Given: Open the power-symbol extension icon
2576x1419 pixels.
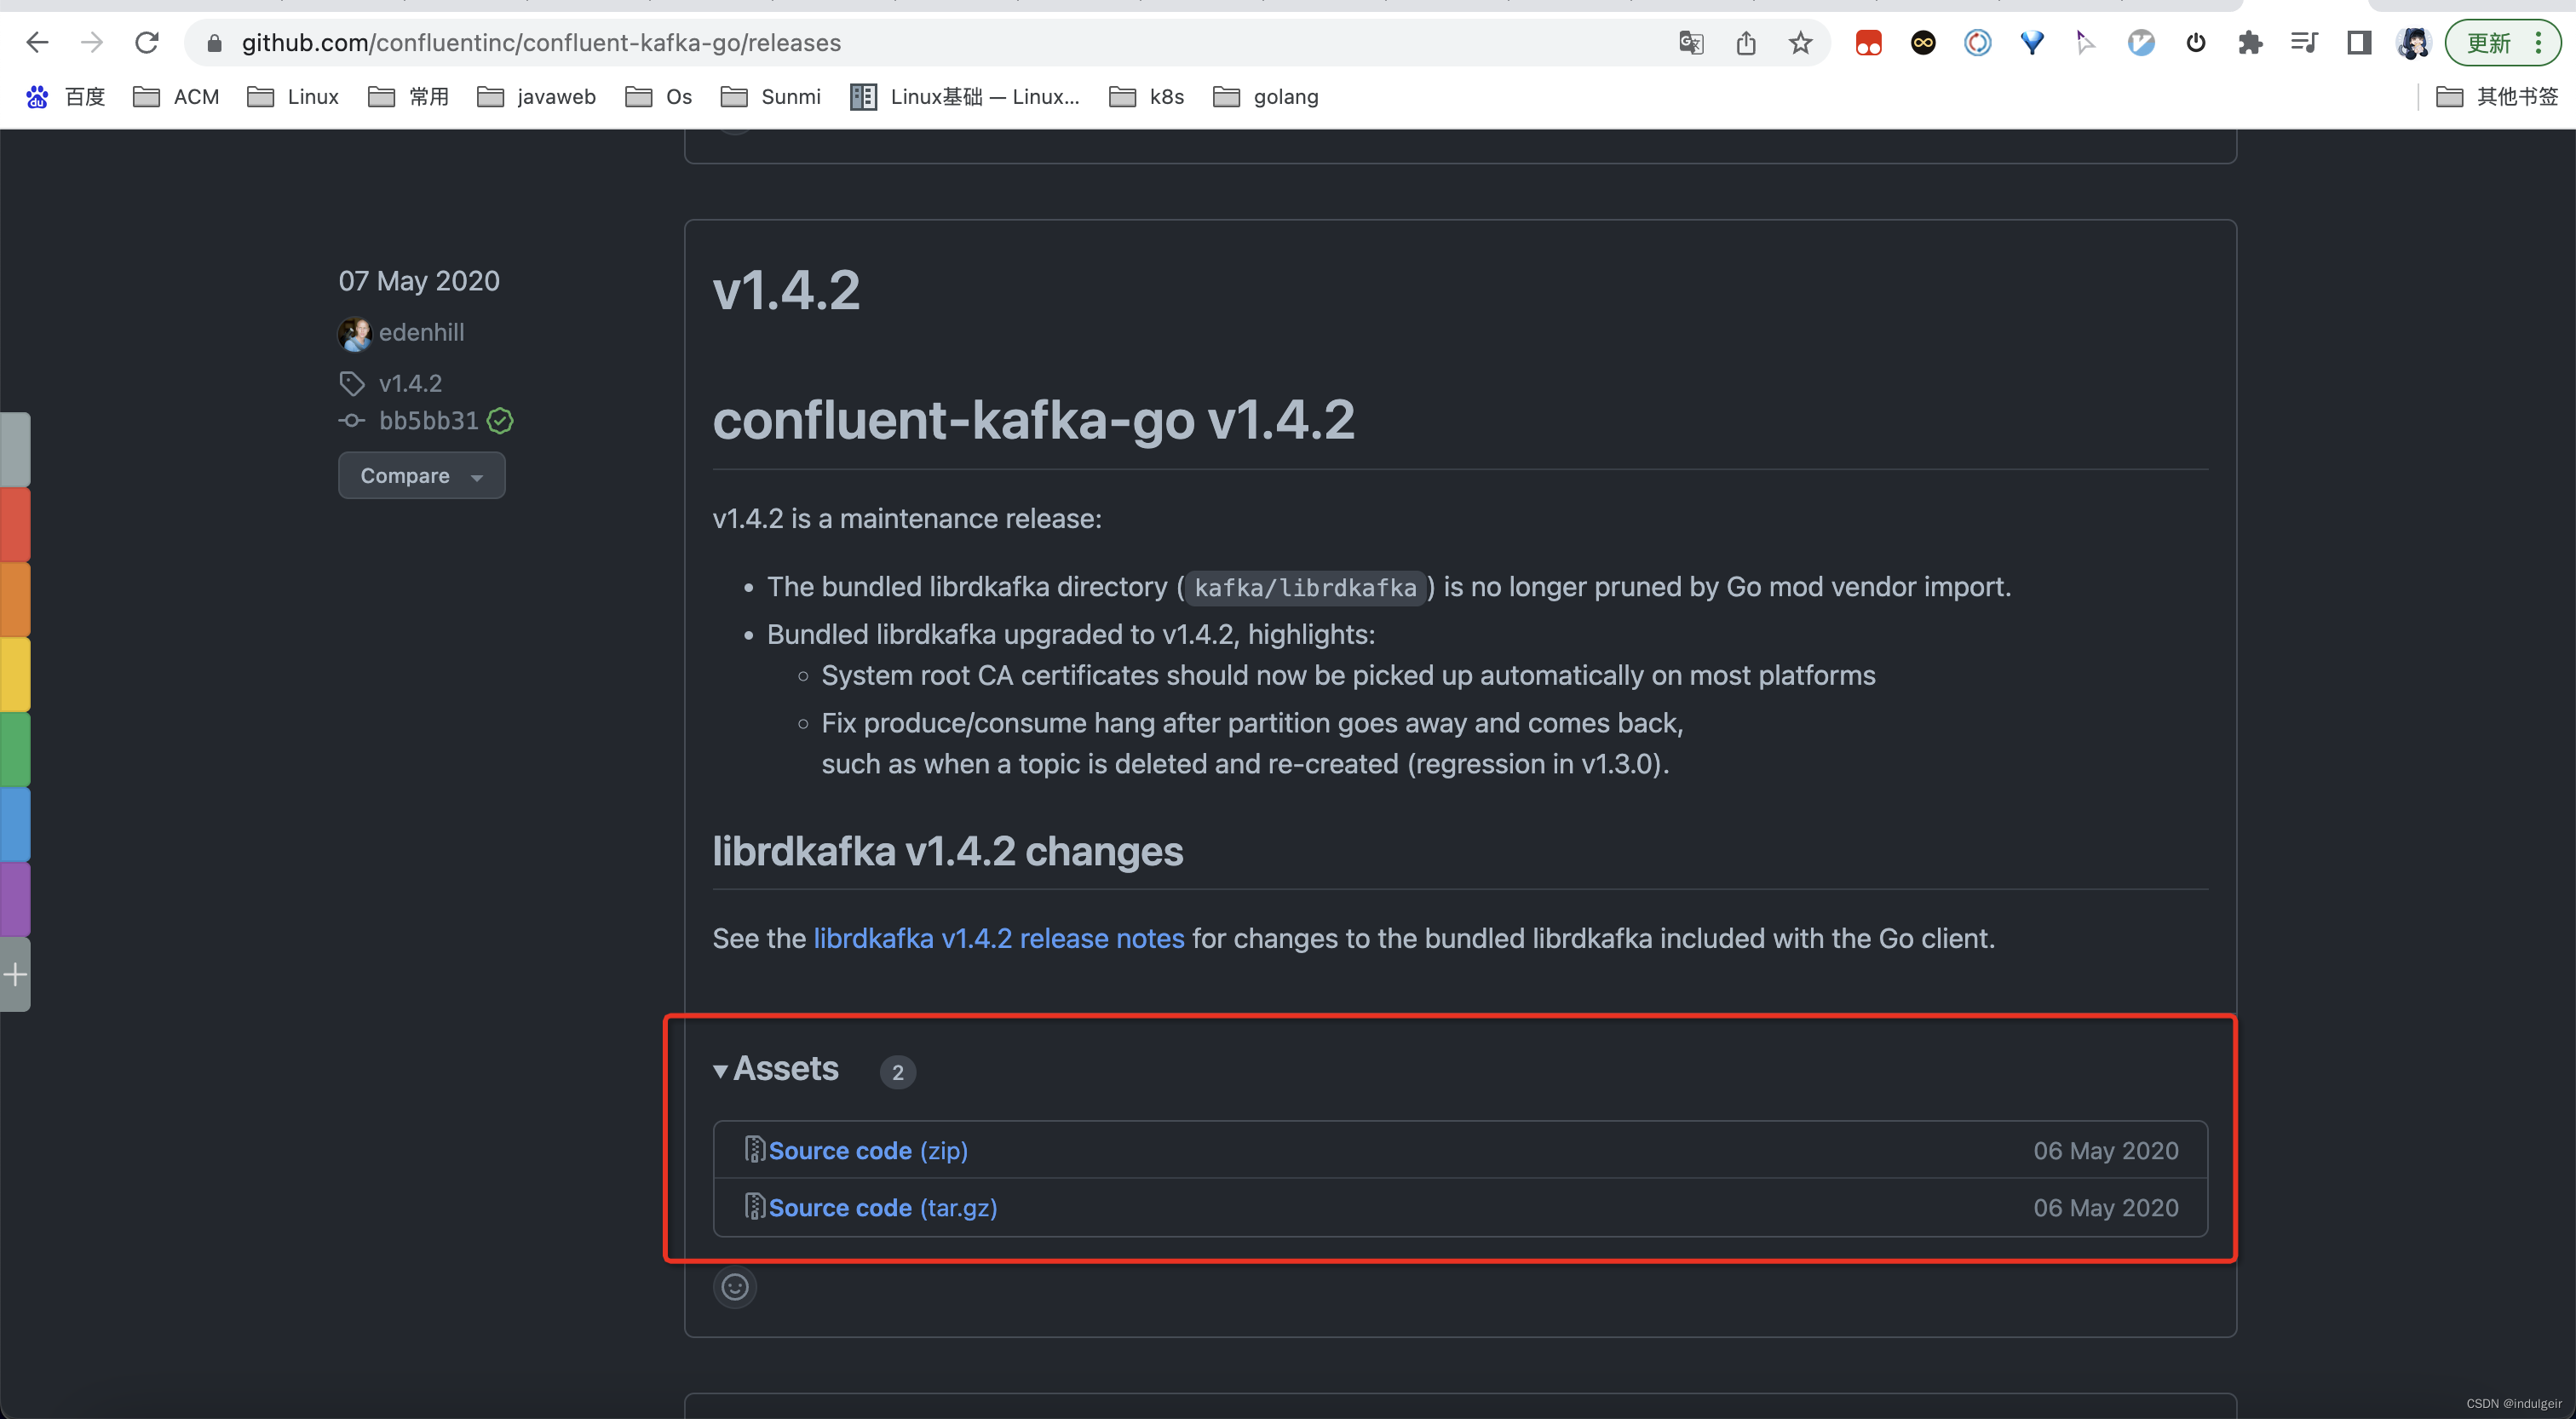Looking at the screenshot, I should (x=2196, y=43).
